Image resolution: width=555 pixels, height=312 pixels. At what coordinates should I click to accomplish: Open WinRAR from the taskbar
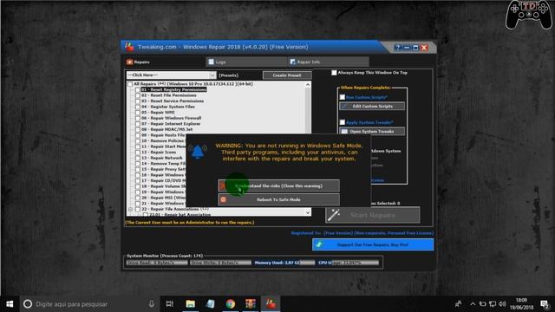(x=251, y=304)
